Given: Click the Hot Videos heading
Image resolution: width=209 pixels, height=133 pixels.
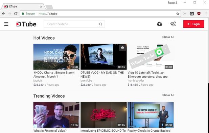Looking at the screenshot, I should pyautogui.click(x=44, y=38).
